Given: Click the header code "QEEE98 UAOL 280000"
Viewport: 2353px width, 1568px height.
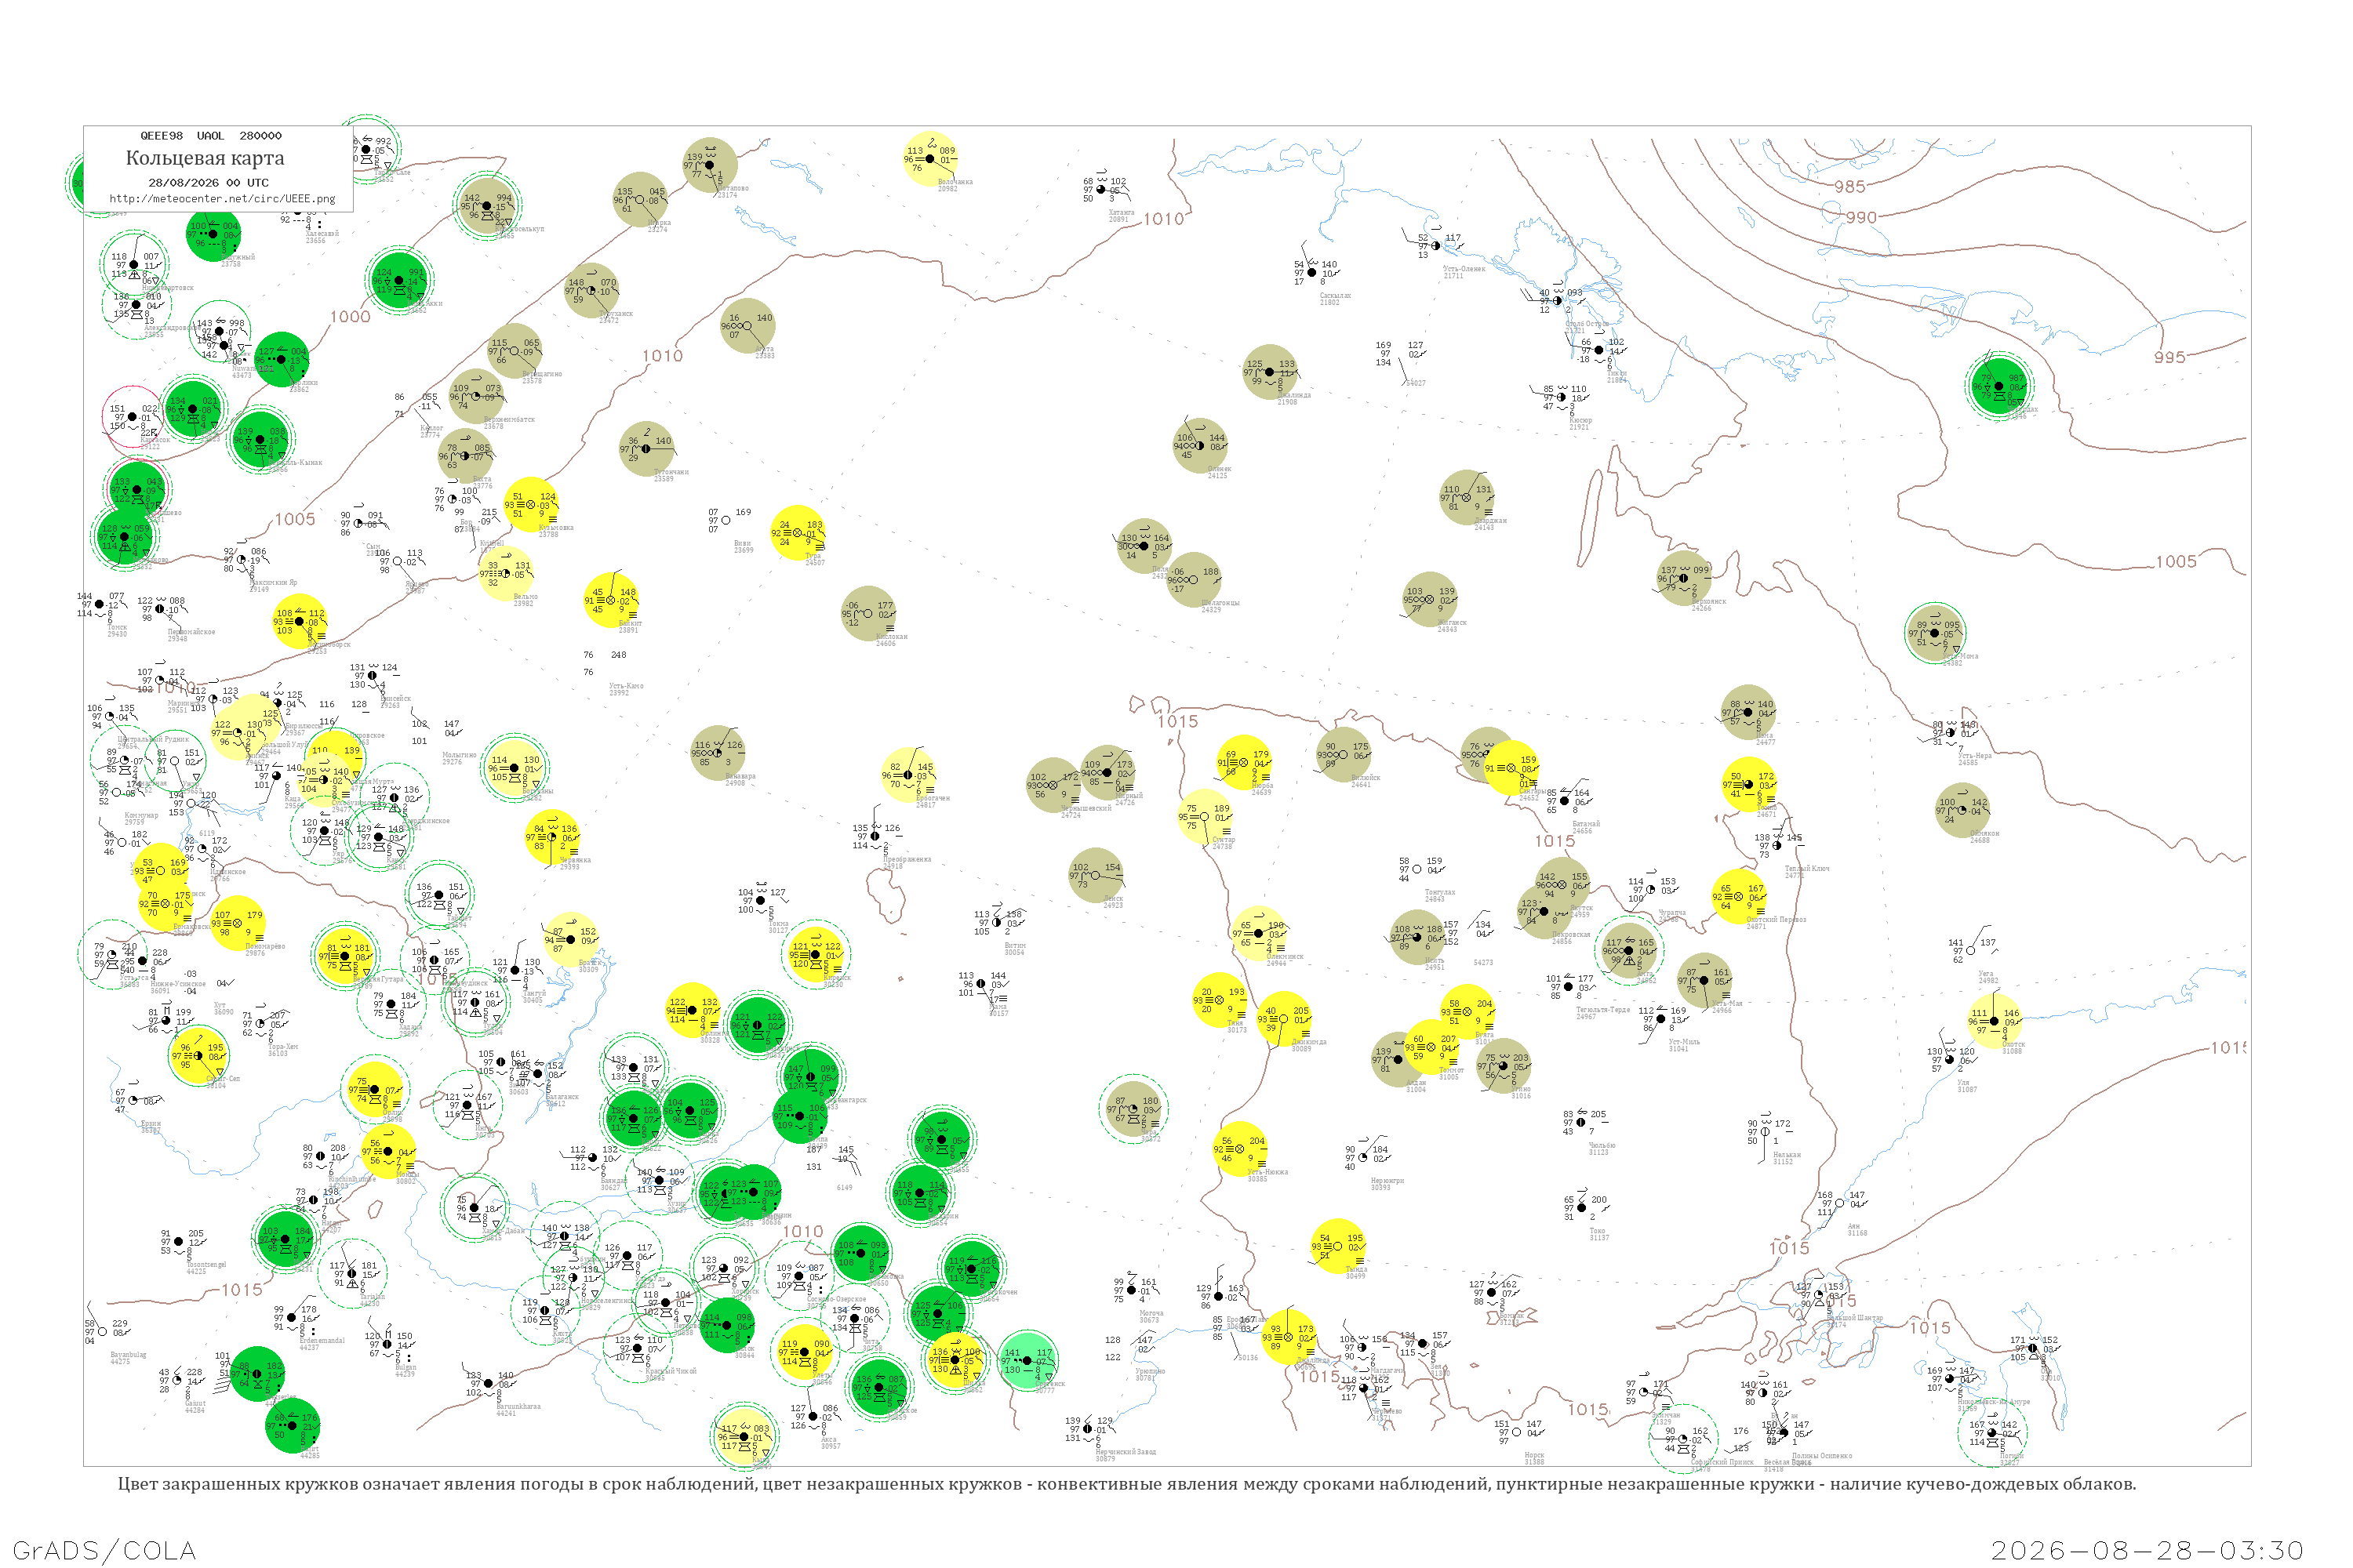Looking at the screenshot, I should coord(210,136).
